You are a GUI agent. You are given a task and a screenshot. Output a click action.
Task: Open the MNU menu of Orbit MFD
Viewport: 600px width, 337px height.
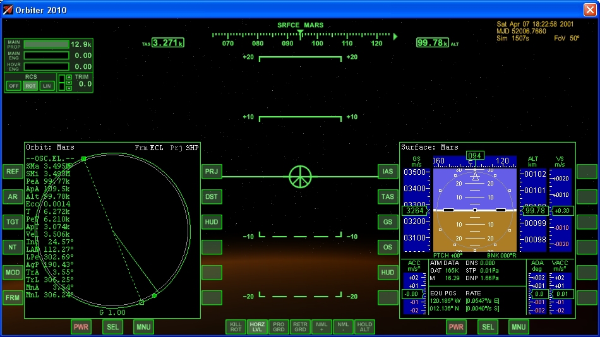143,327
